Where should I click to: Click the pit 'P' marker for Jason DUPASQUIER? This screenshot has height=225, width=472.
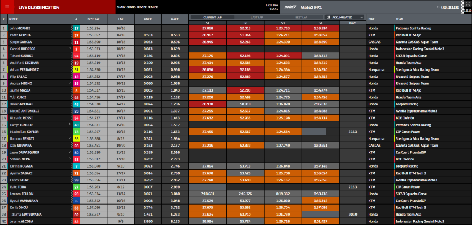tap(69, 153)
